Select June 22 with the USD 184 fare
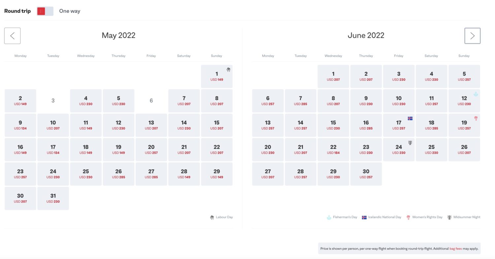Image resolution: width=495 pixels, height=259 pixels. point(333,149)
